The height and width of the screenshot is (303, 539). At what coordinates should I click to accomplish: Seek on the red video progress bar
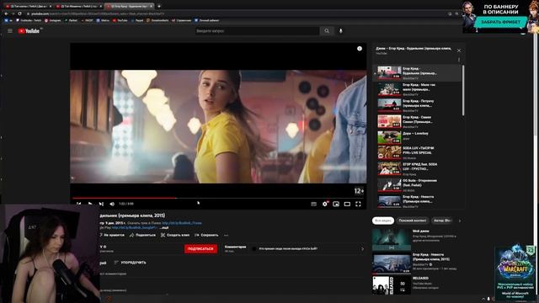[x=218, y=198]
